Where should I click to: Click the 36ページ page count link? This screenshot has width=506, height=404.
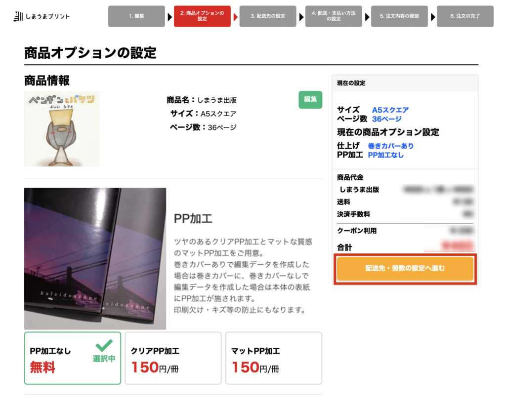[x=386, y=119]
